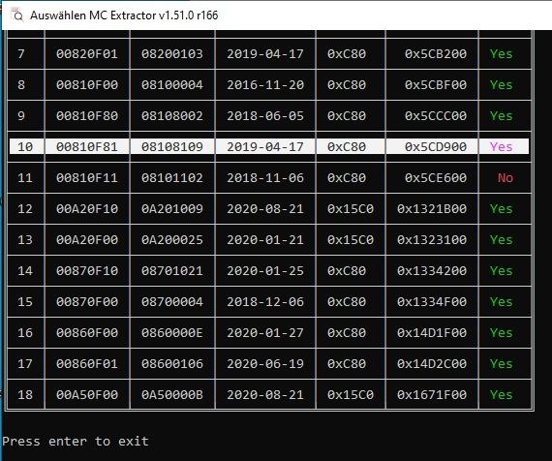The image size is (552, 461).
Task: Click date cell 2016-11-20
Action: click(265, 85)
